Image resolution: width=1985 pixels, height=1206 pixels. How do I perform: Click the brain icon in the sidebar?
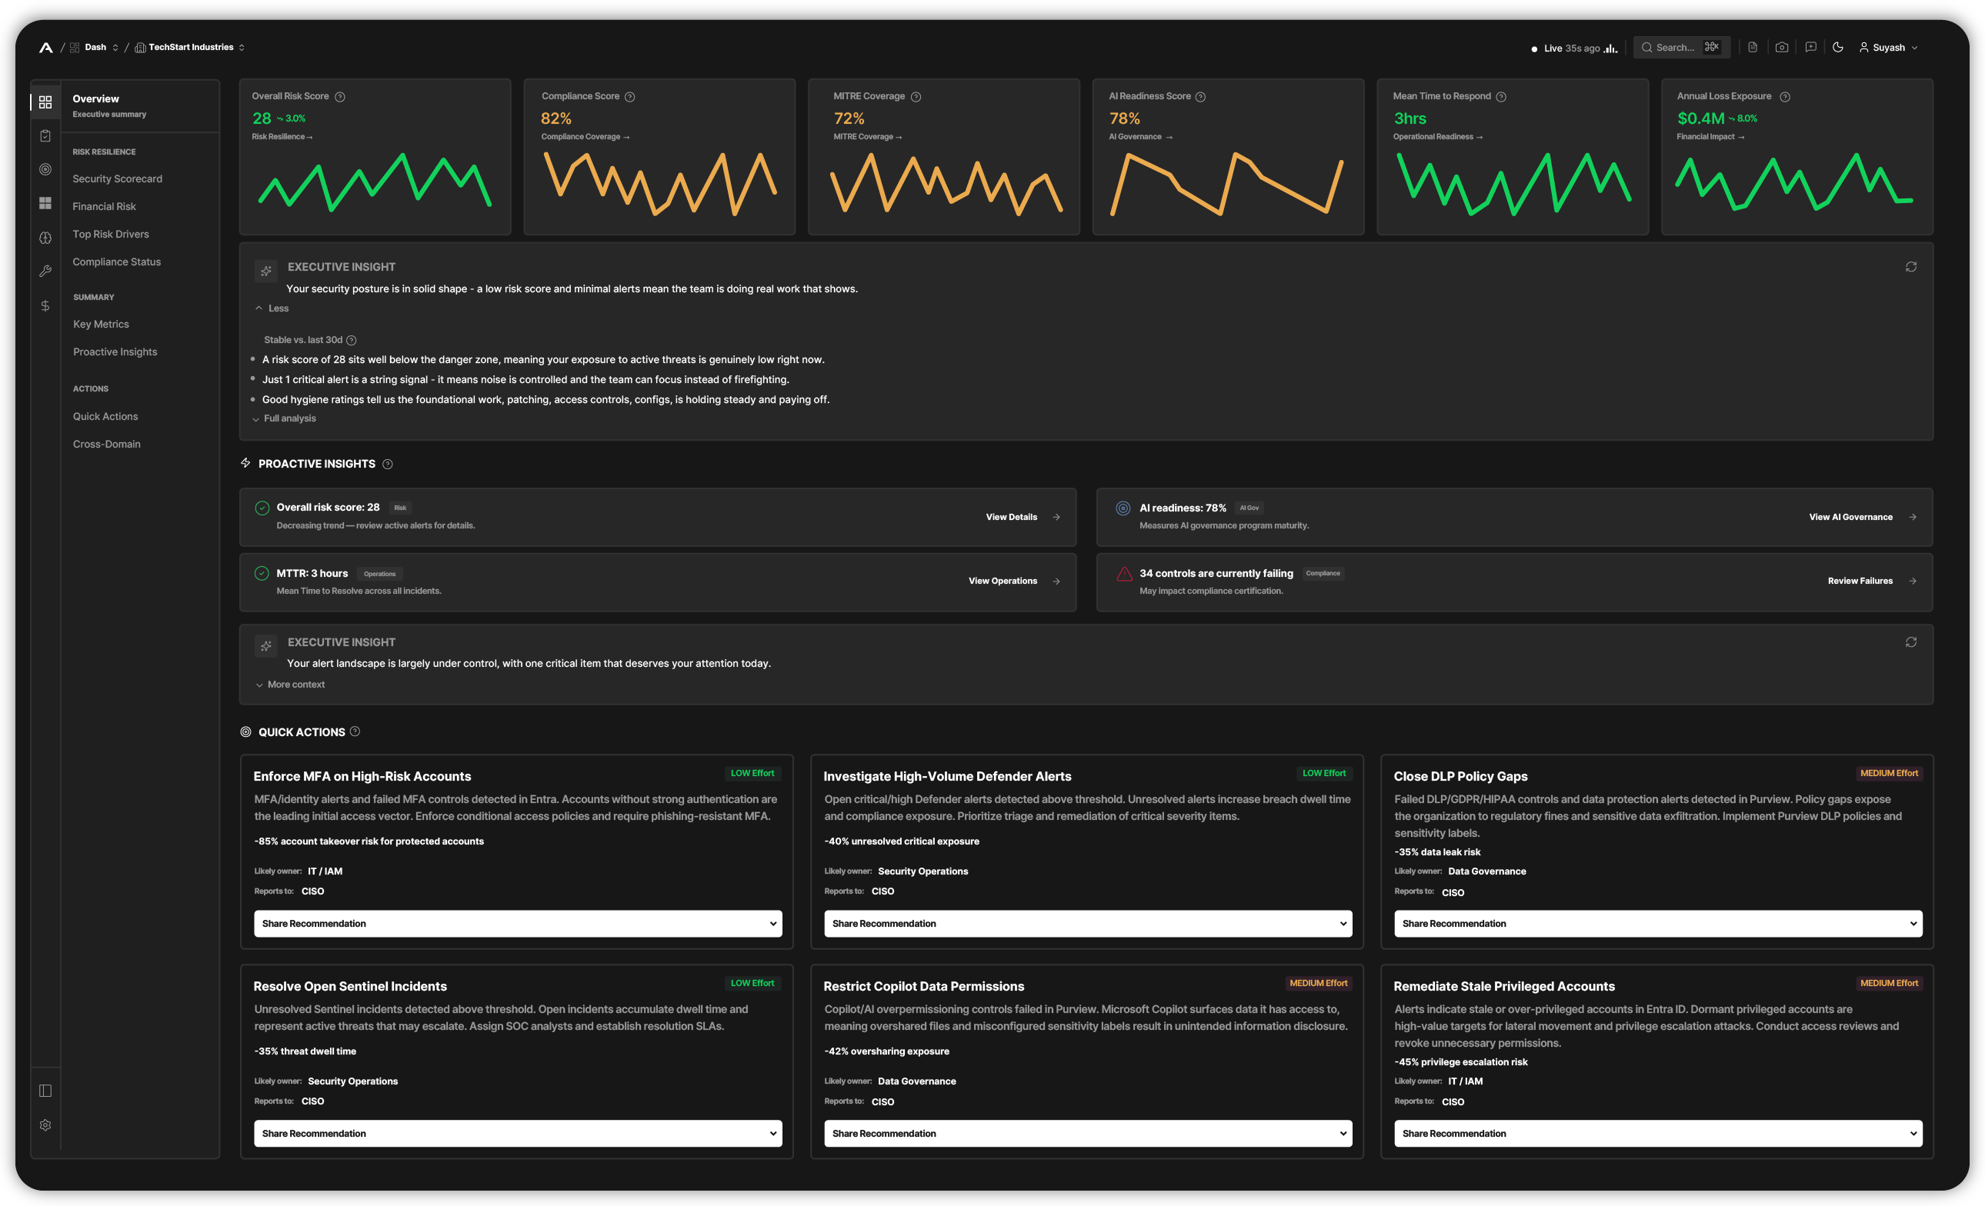coord(45,238)
